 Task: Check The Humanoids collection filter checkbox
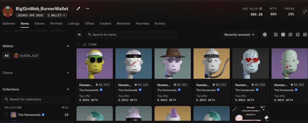coord(6,115)
